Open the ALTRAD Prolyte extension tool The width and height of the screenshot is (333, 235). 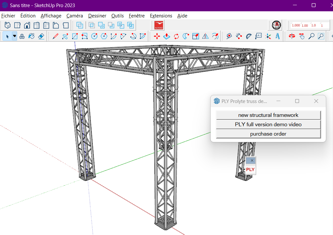tap(159, 25)
